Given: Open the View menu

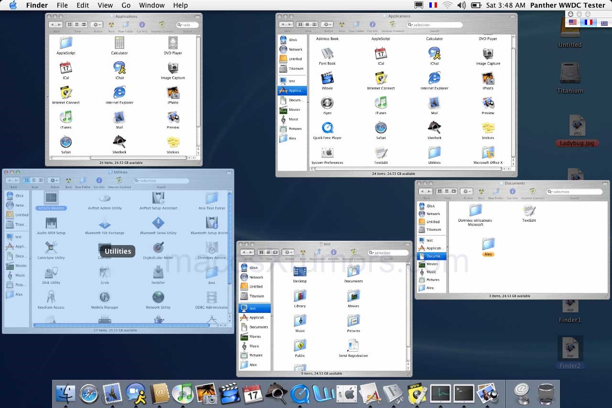Looking at the screenshot, I should (105, 5).
